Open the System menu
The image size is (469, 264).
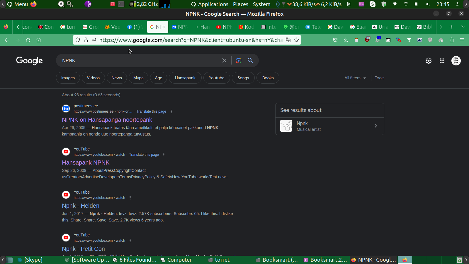click(262, 4)
